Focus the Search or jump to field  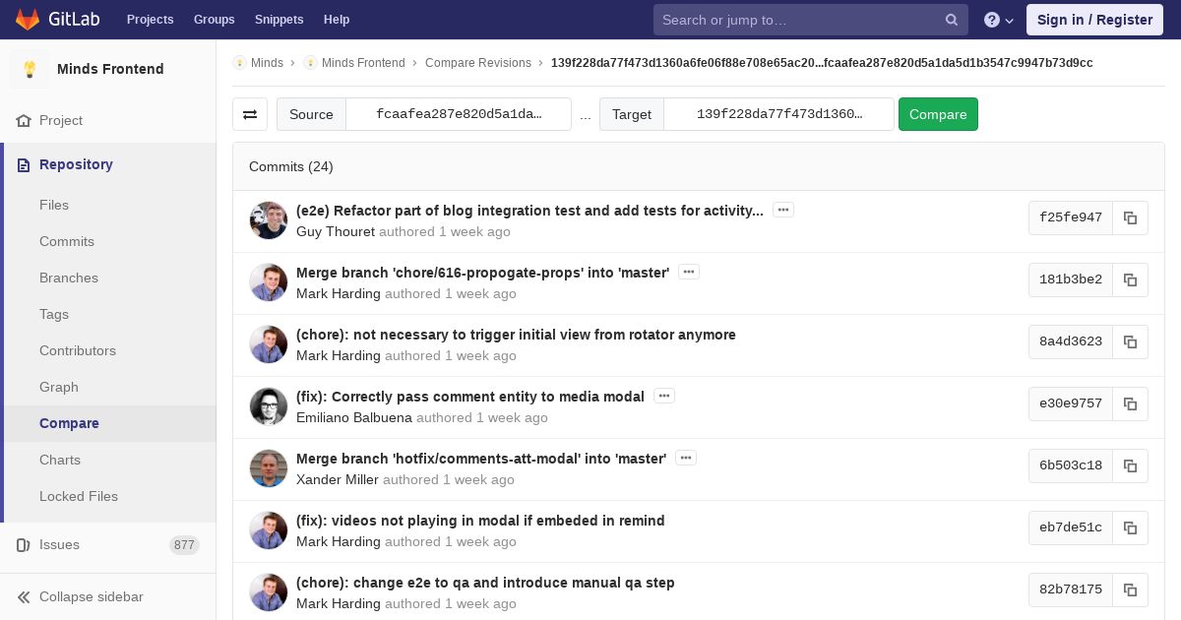(x=801, y=20)
